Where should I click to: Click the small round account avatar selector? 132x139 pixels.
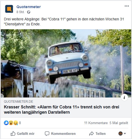pyautogui.click(x=121, y=134)
